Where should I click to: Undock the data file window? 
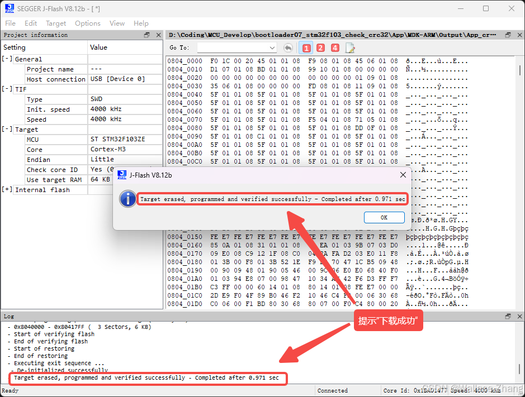pyautogui.click(x=508, y=35)
